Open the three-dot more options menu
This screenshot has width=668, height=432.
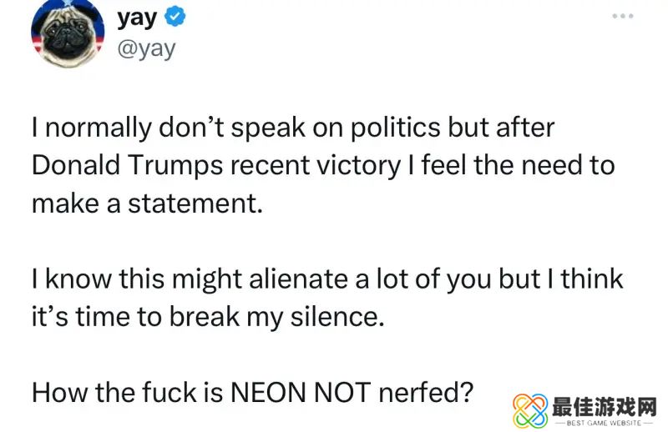coord(622,16)
